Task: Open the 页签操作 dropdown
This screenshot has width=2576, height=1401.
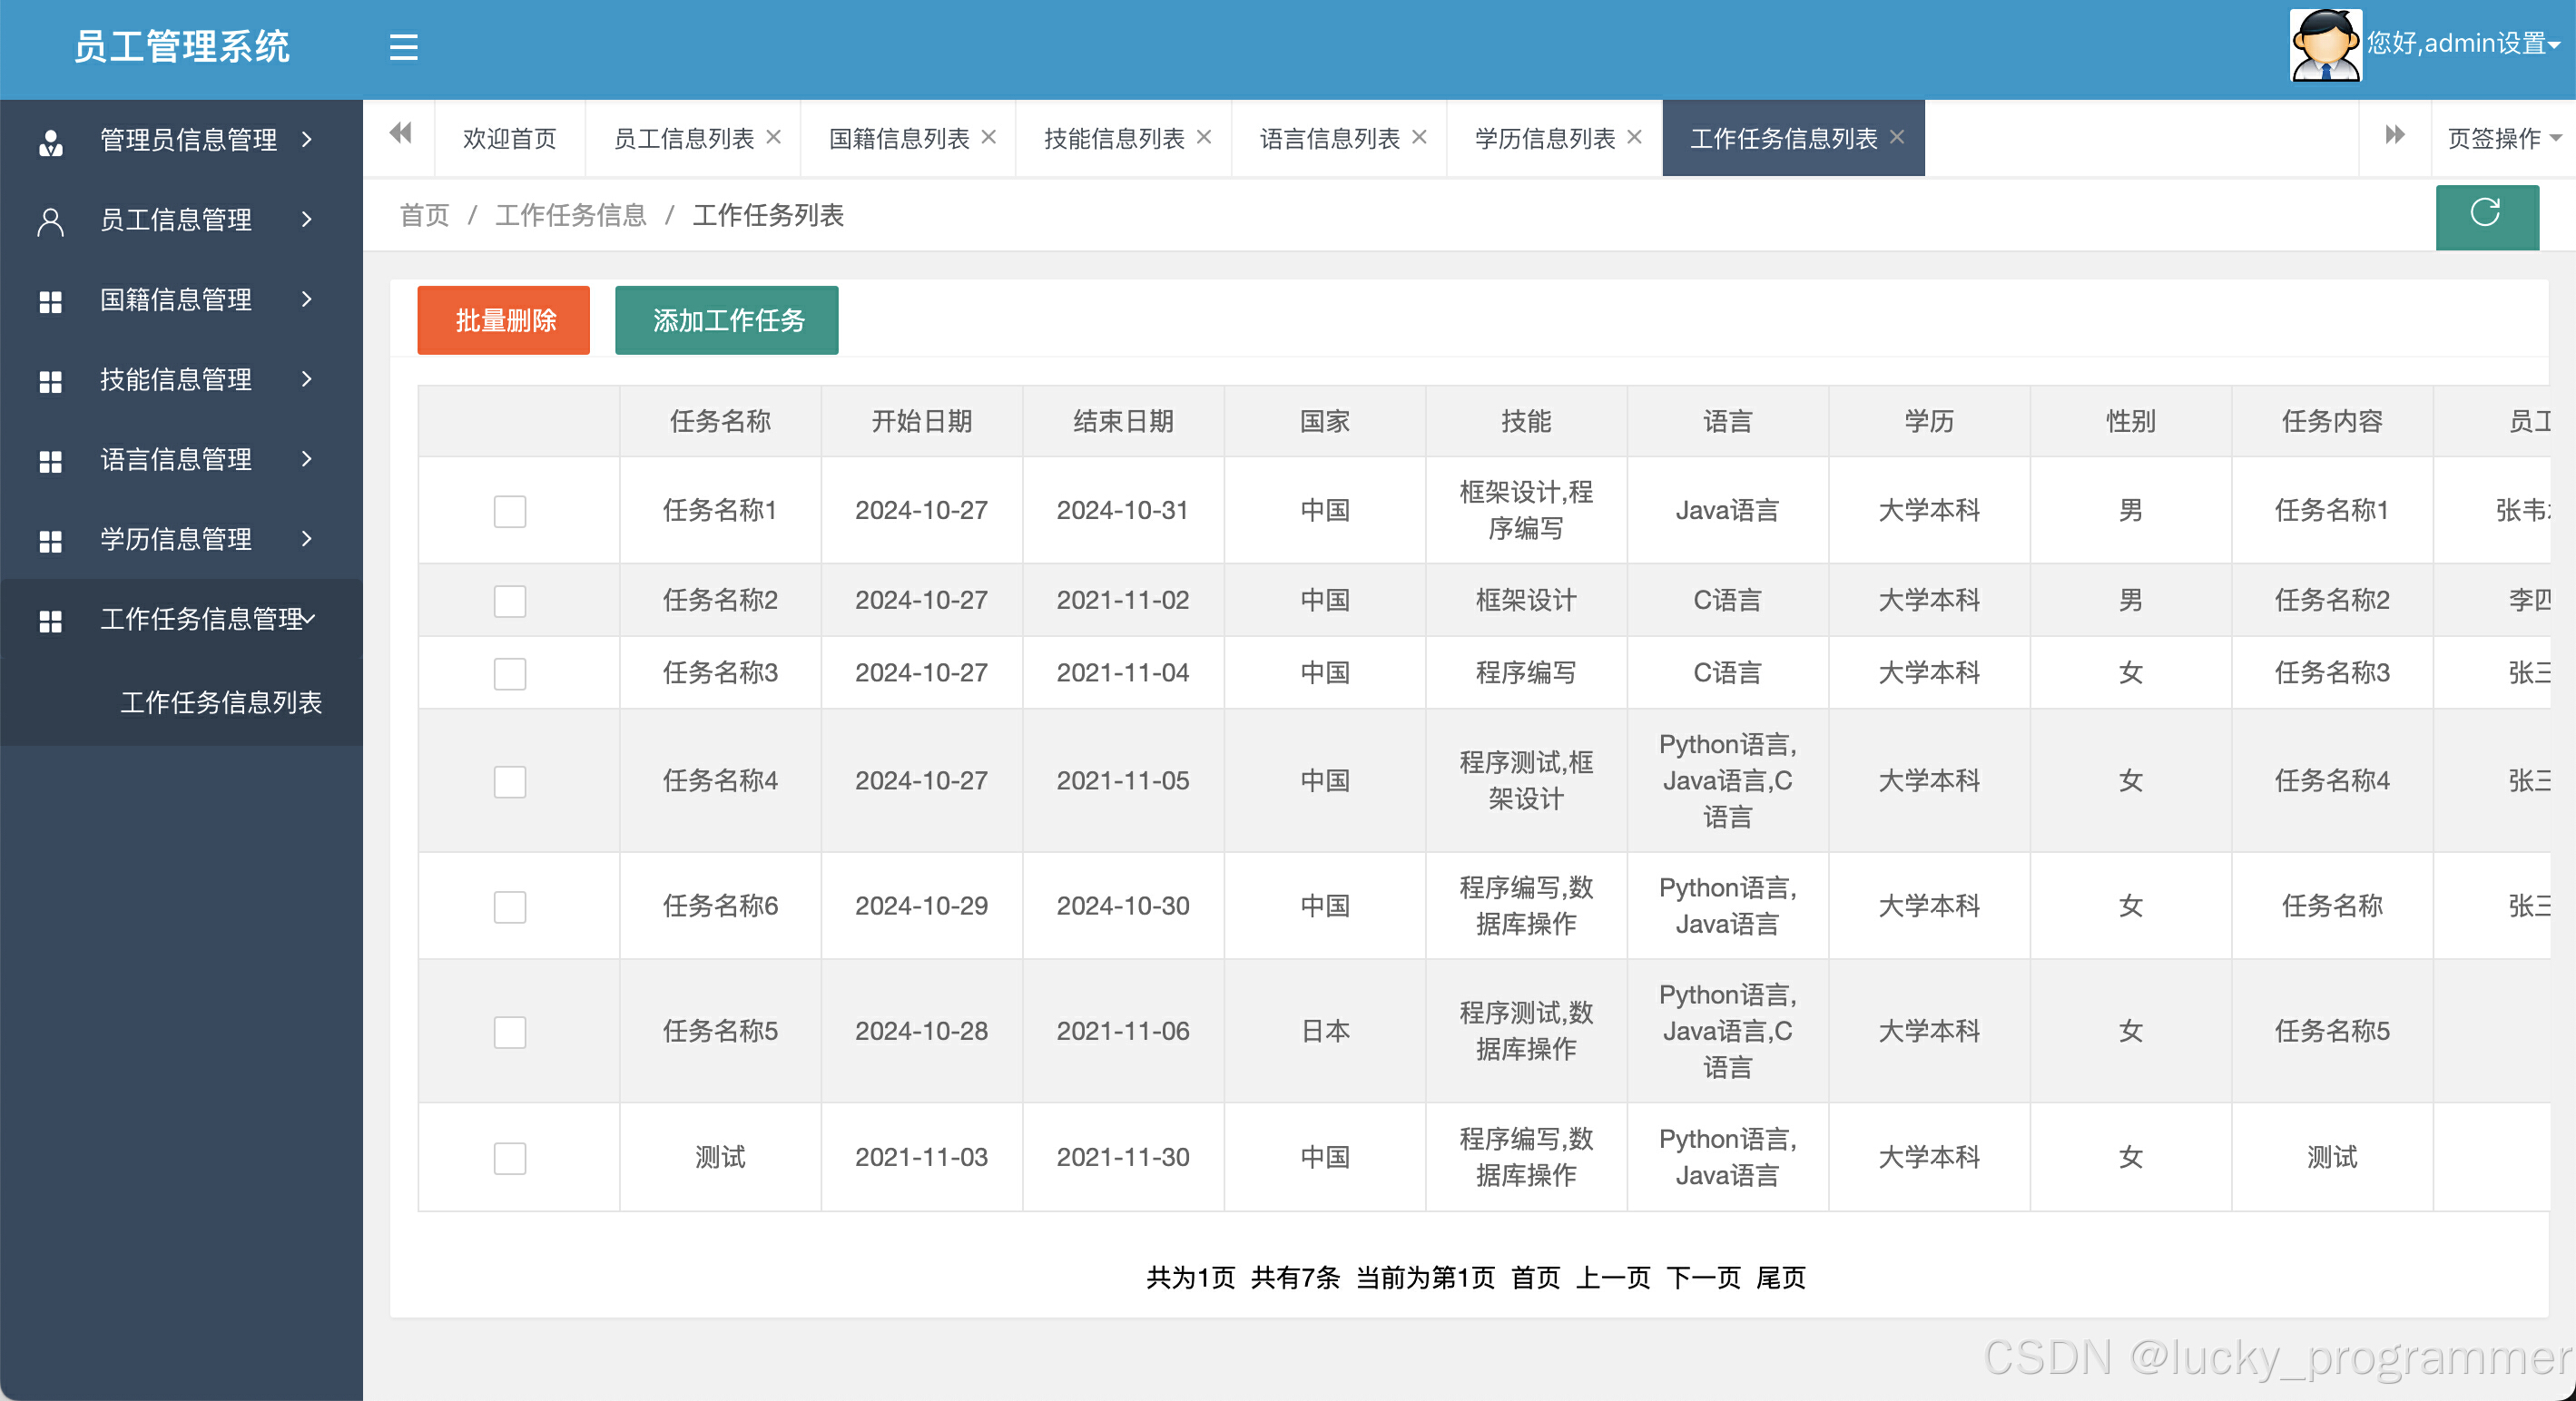Action: coord(2504,138)
